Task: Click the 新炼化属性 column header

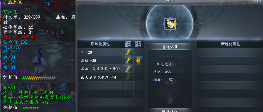Action: [x=231, y=44]
